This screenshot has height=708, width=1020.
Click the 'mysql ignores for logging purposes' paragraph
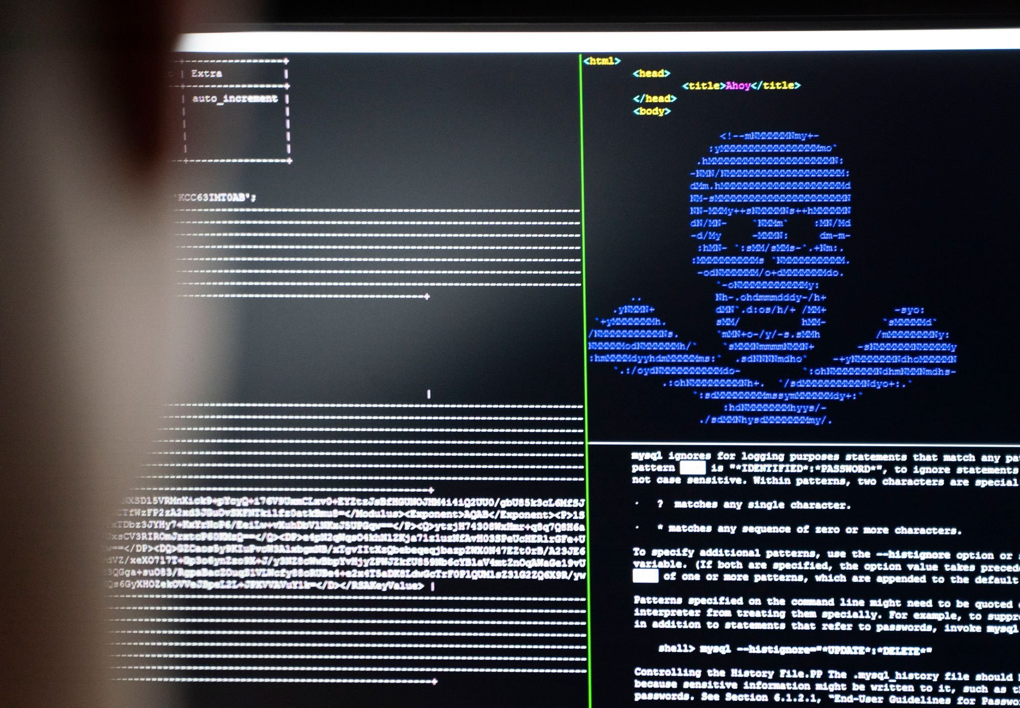tap(797, 456)
